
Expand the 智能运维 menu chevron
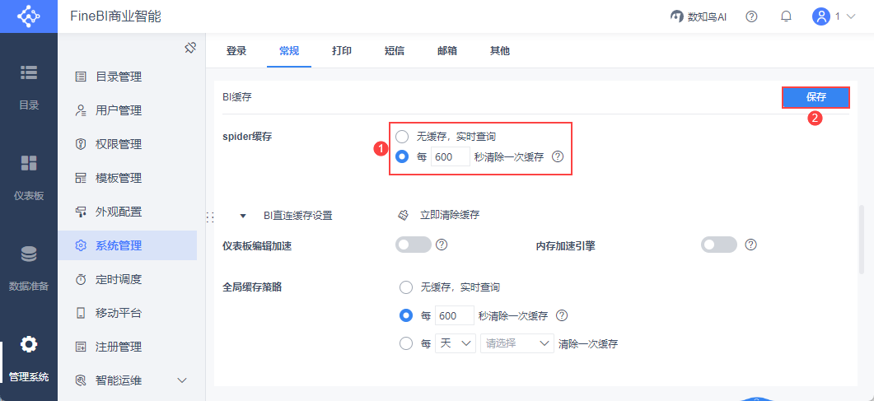click(182, 380)
